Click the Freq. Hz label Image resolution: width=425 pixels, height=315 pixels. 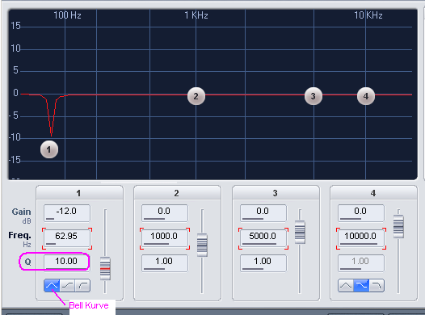19,239
